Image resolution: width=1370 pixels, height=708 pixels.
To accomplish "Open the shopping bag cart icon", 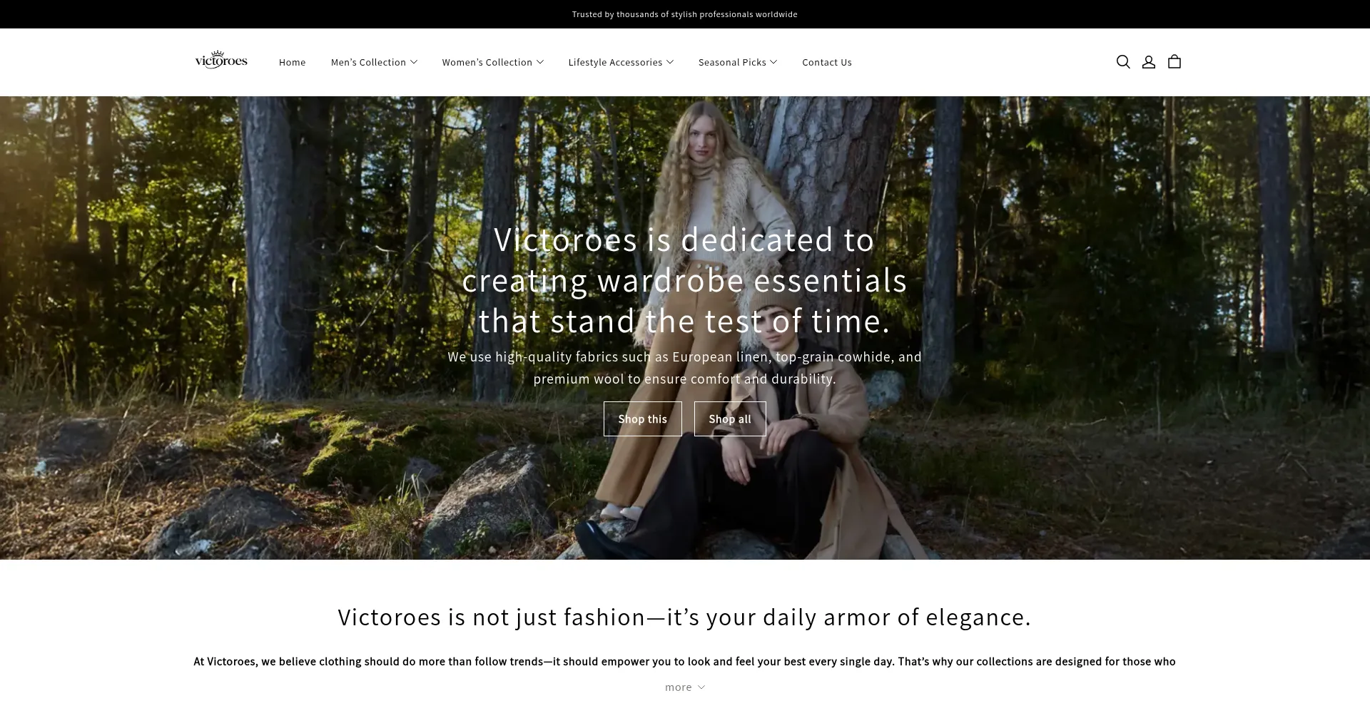I will 1174,62.
